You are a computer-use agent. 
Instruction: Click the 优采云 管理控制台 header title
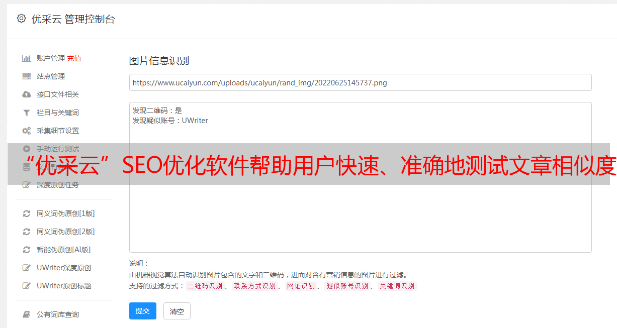point(73,19)
